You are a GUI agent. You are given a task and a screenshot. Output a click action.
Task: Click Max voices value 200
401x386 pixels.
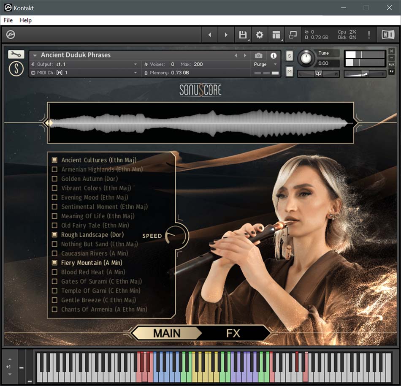tap(198, 65)
